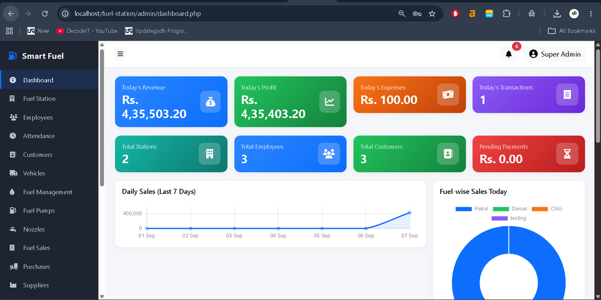Screen dimensions: 601x300
Task: Open the browser extensions puzzle icon
Action: coord(507,14)
